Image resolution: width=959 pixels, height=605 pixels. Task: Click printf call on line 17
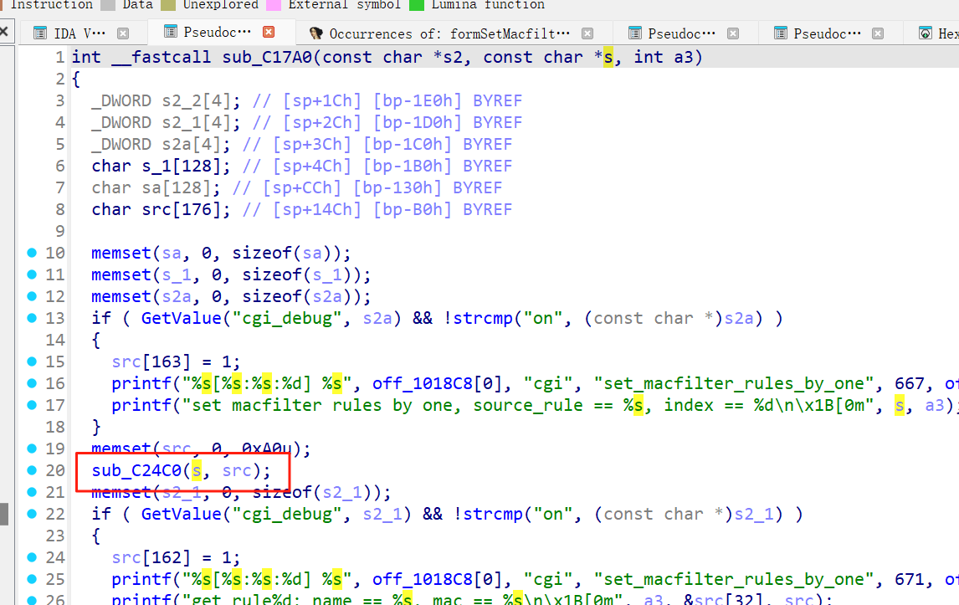tap(141, 405)
